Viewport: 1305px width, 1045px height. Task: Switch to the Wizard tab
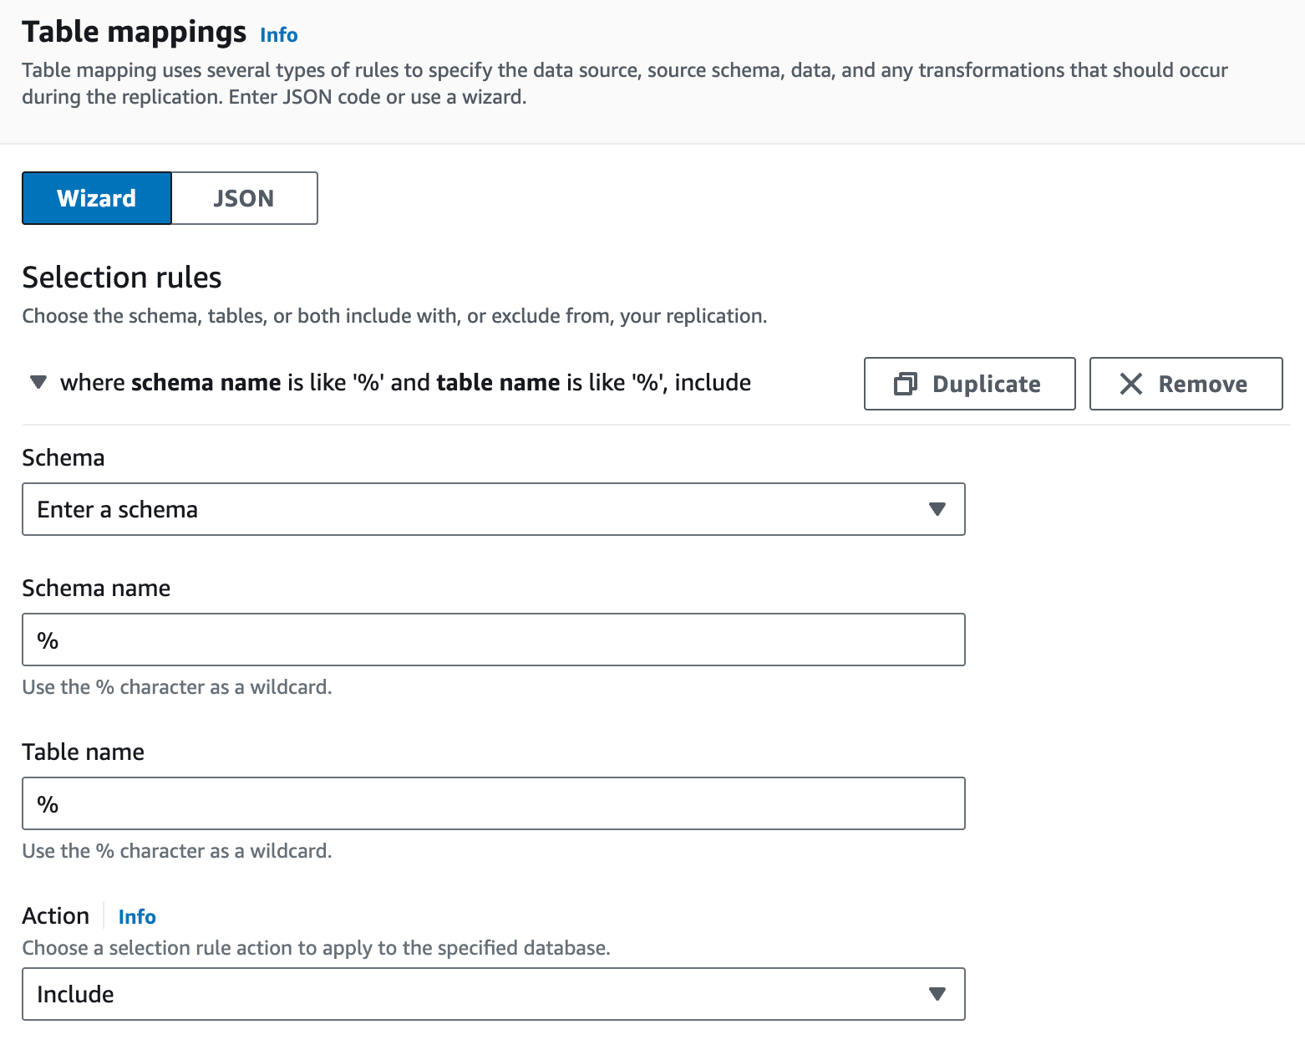coord(97,198)
